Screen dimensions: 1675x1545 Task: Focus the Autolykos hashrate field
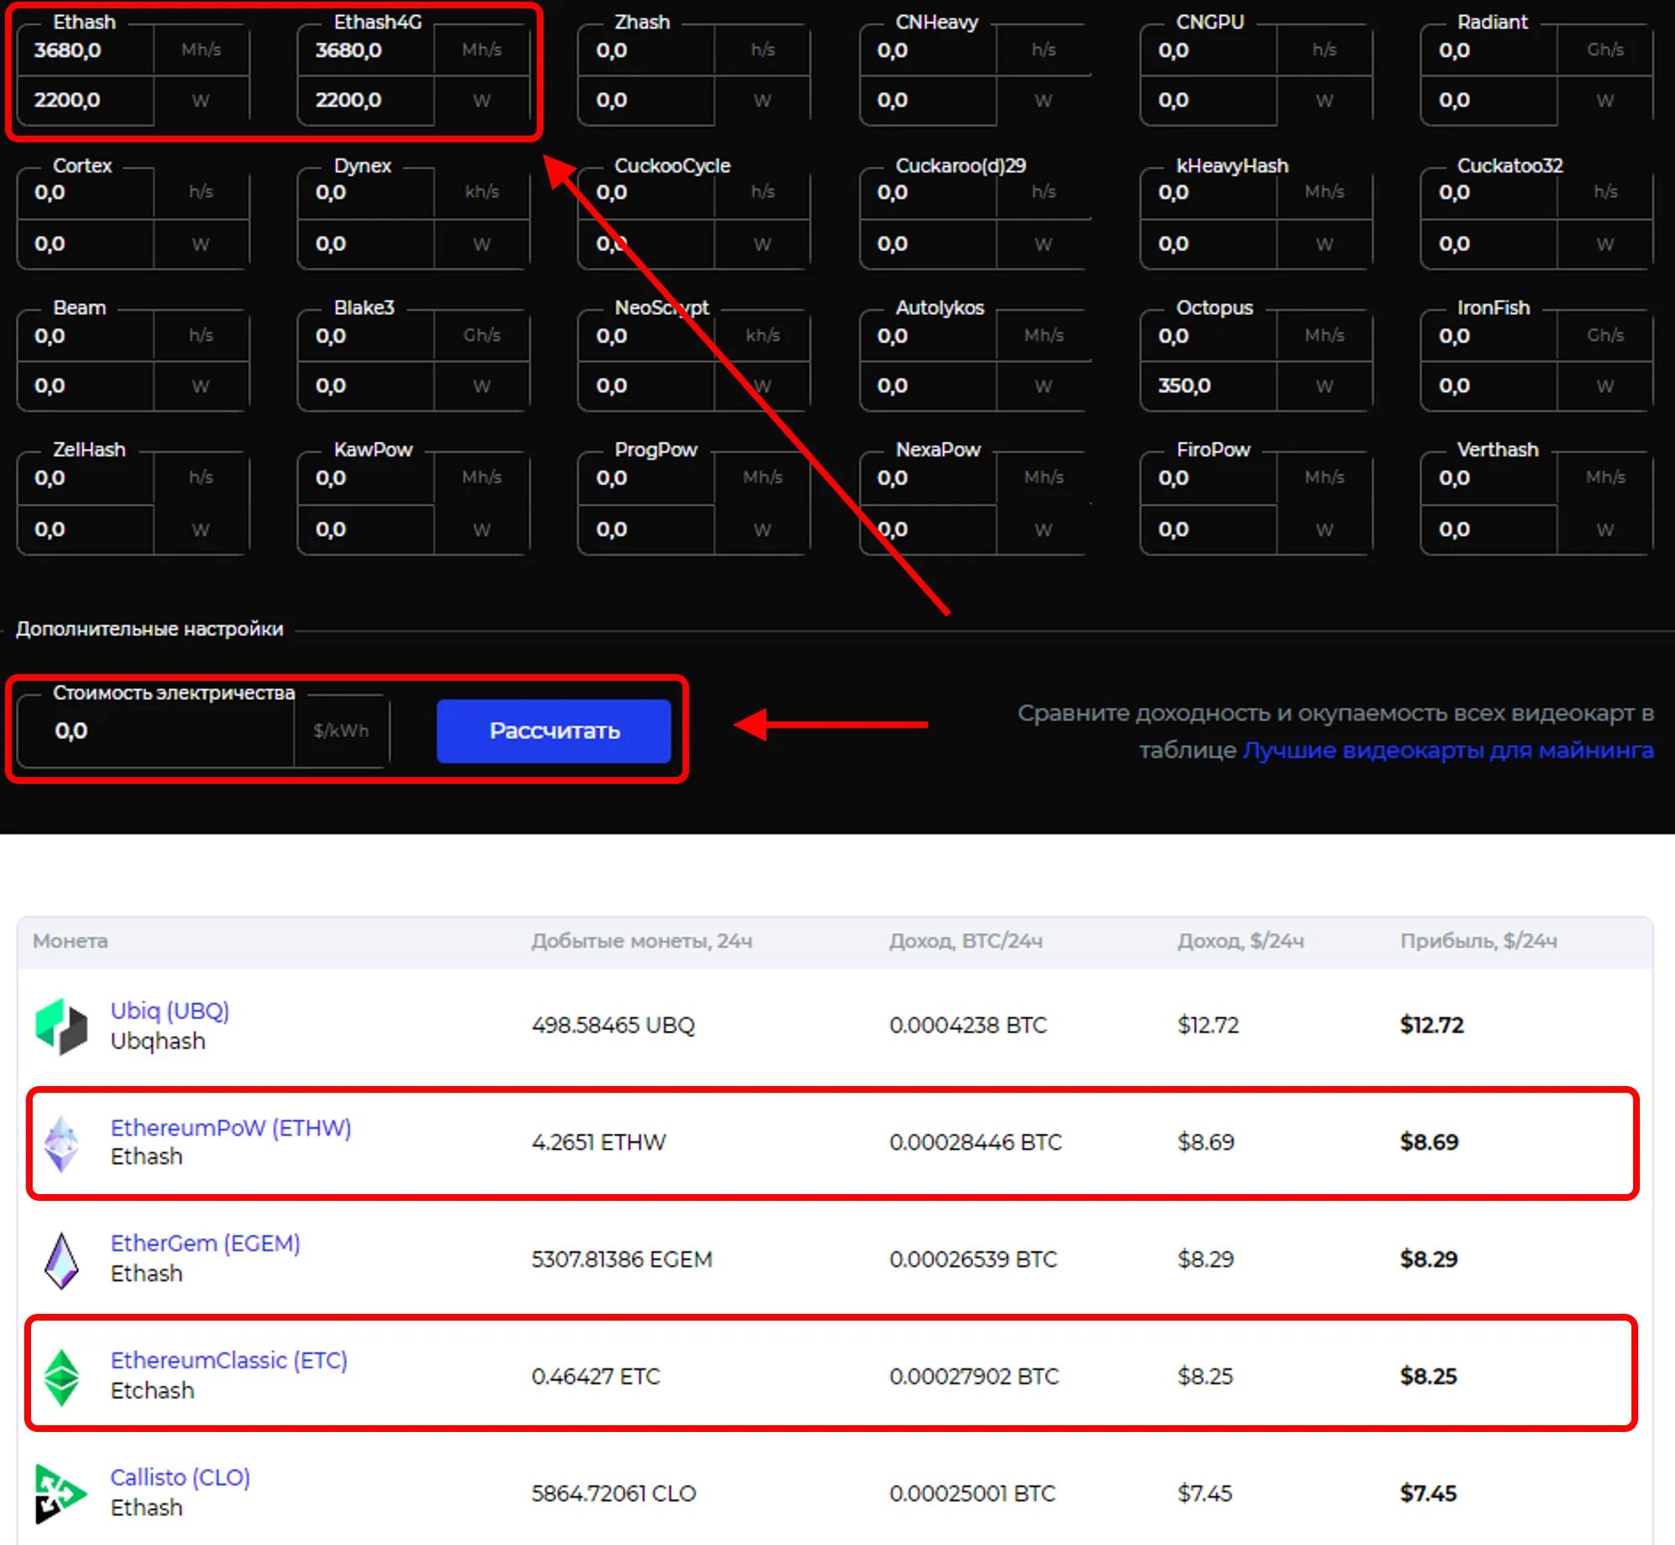pos(929,336)
